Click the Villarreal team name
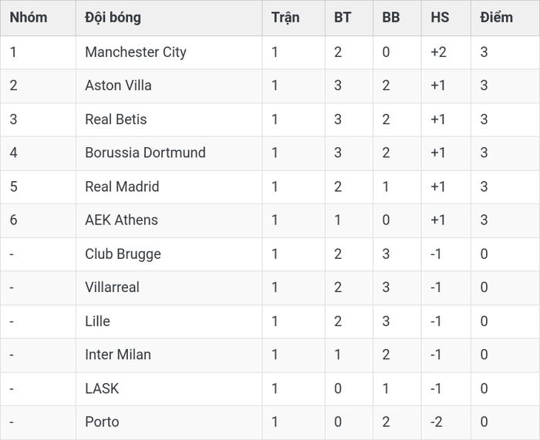The image size is (540, 440). click(113, 287)
